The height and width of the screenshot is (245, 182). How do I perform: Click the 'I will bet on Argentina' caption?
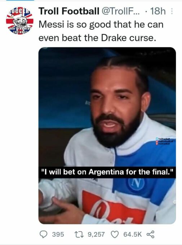pyautogui.click(x=107, y=172)
